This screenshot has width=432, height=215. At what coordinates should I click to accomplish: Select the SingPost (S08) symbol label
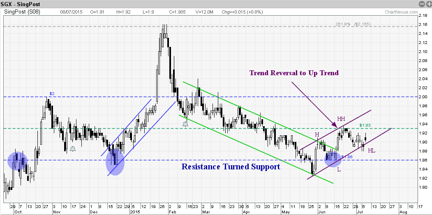(22, 12)
